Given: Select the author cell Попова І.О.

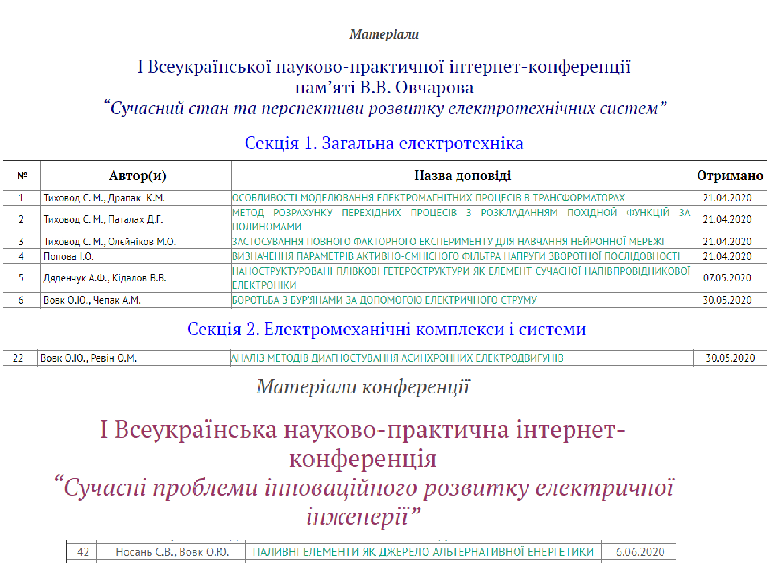Looking at the screenshot, I should coord(68,257).
